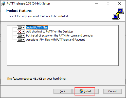The width and height of the screenshot is (126, 98).
Task: Select Associate .PPK files with PuTTYgen item
Action: click(56, 40)
